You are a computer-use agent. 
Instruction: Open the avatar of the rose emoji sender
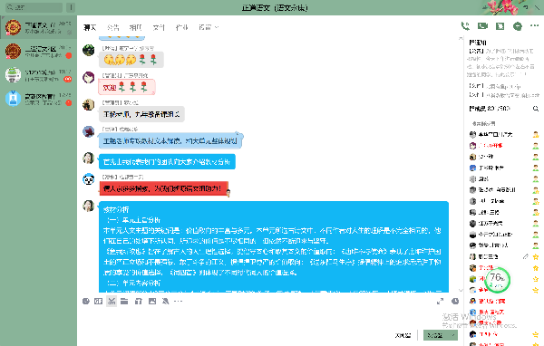pyautogui.click(x=89, y=50)
